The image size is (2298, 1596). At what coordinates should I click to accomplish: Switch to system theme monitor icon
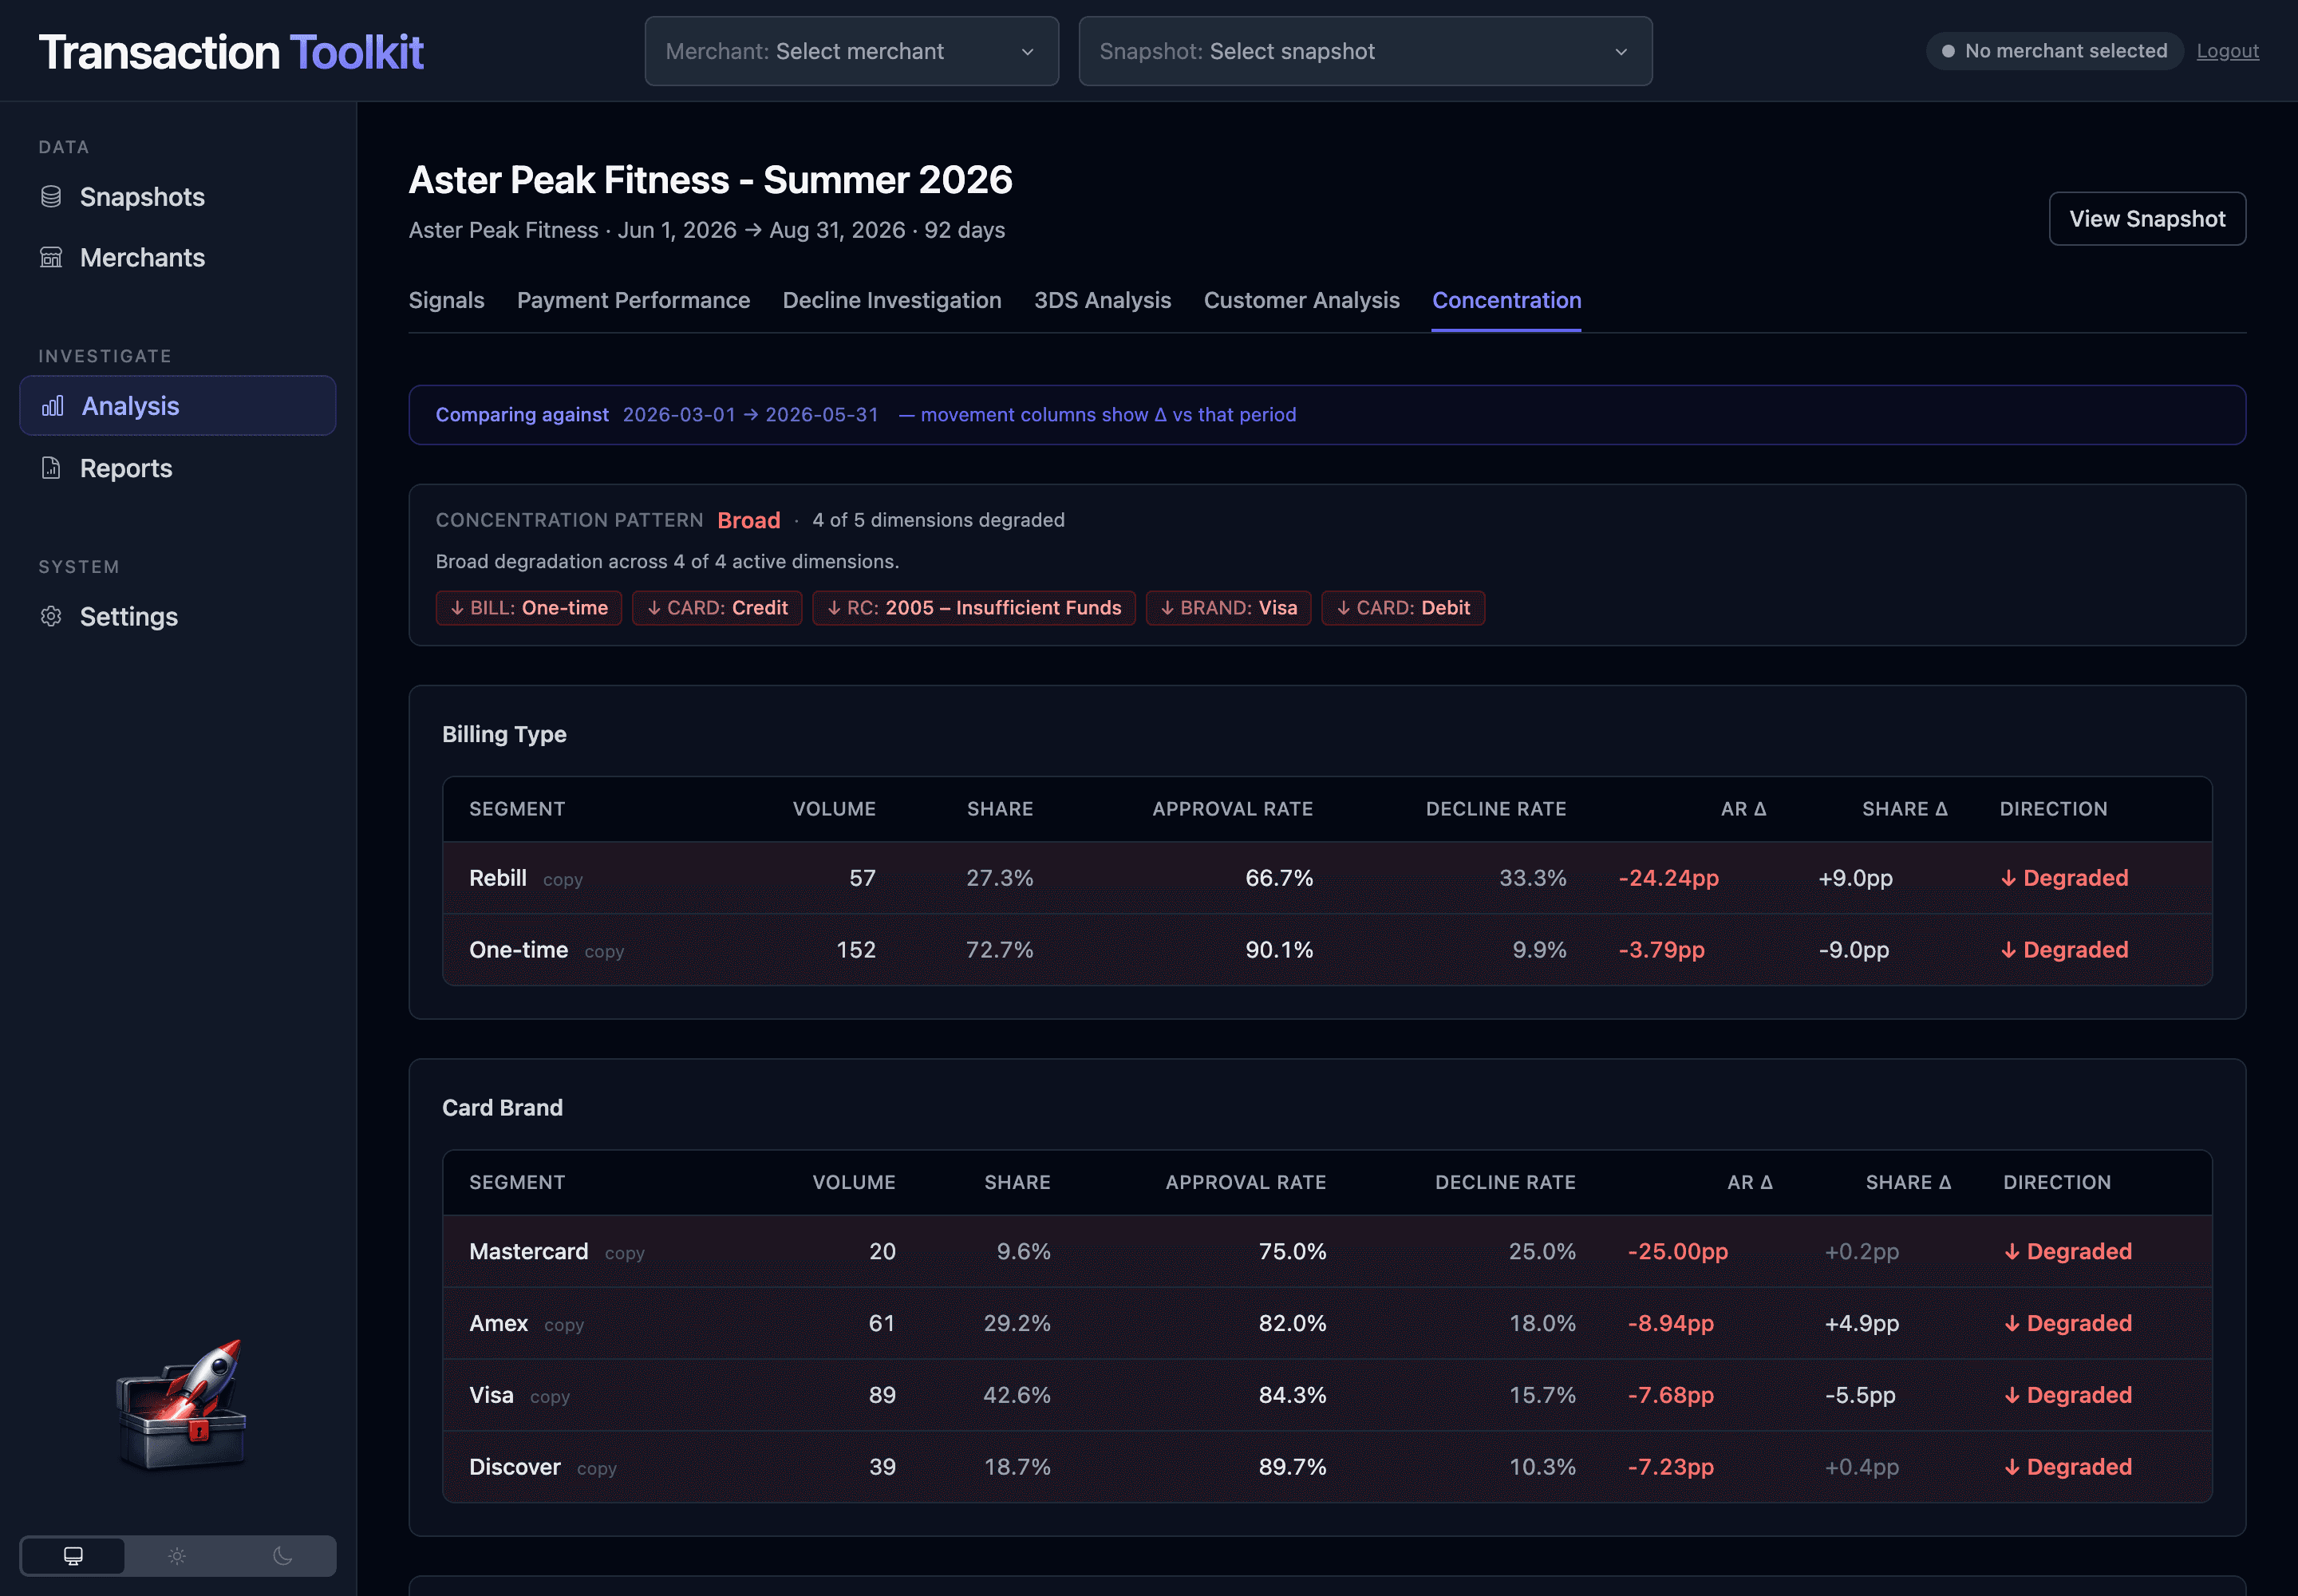pos(73,1556)
